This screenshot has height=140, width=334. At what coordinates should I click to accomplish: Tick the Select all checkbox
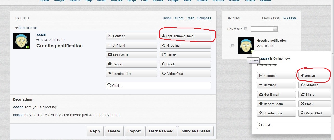click(246, 29)
